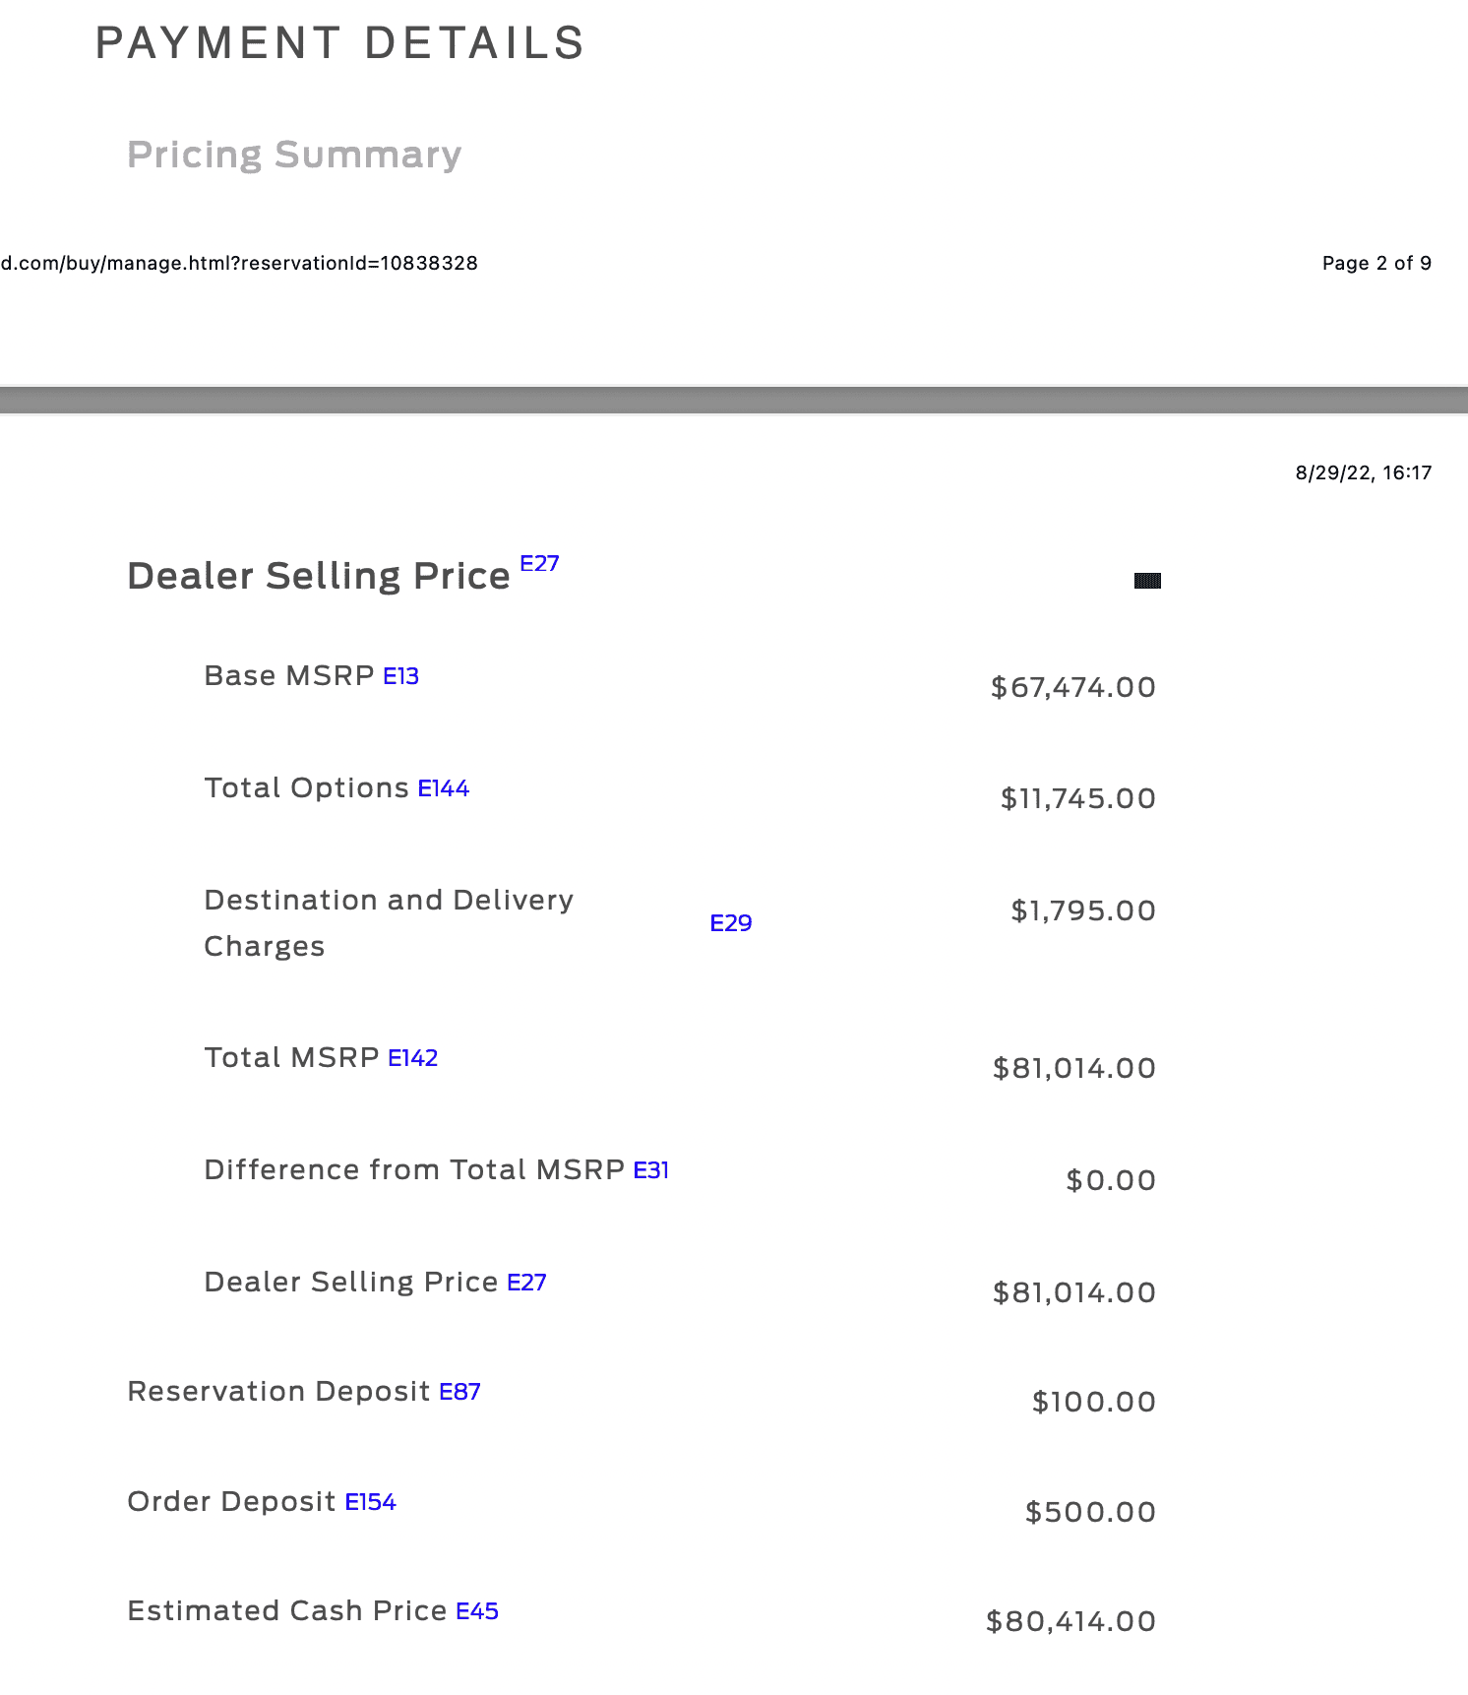The width and height of the screenshot is (1468, 1695).
Task: Follow the E13 link next to Base MSRP
Action: [400, 676]
